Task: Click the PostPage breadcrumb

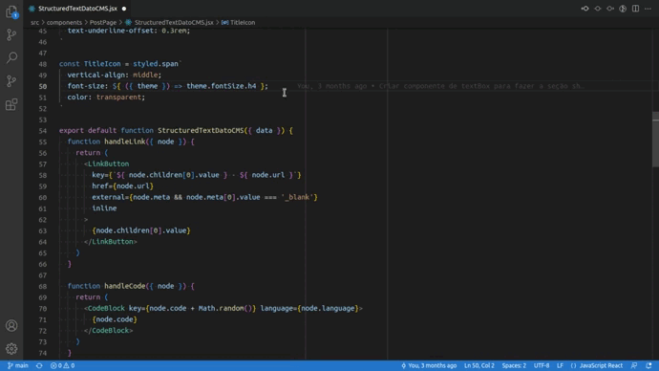Action: (x=103, y=22)
